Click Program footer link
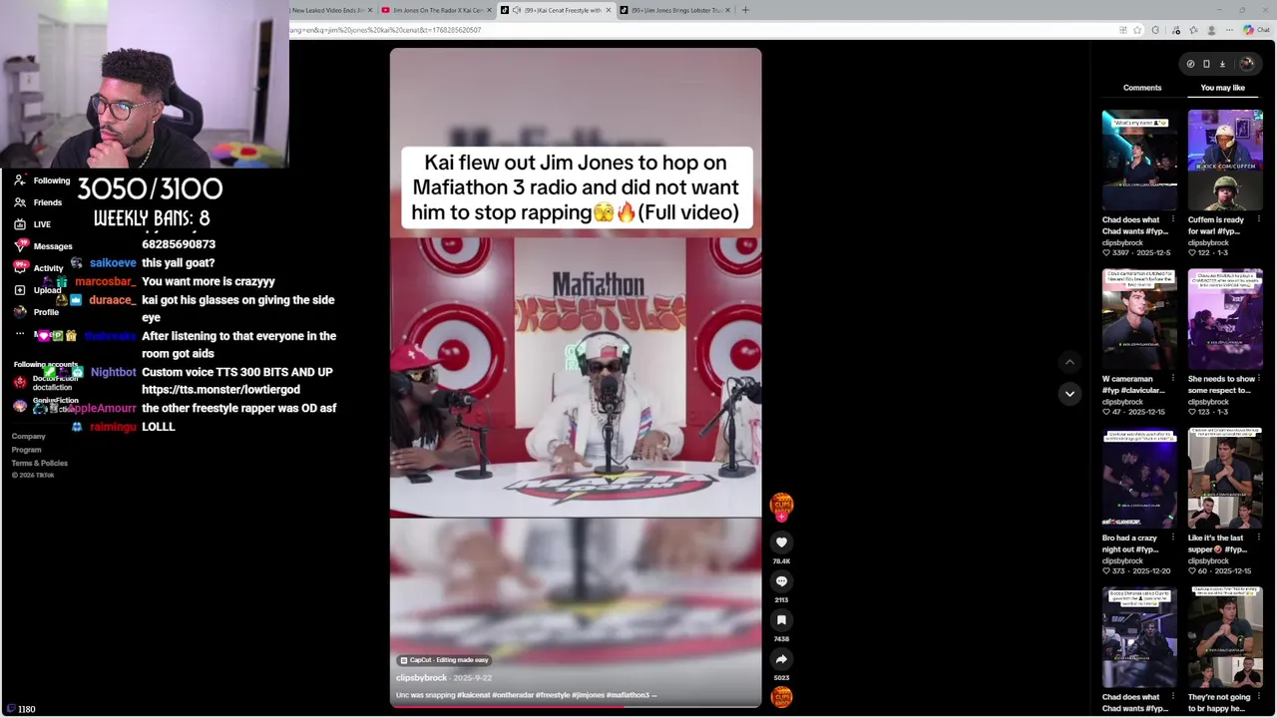The image size is (1277, 718). tap(26, 450)
